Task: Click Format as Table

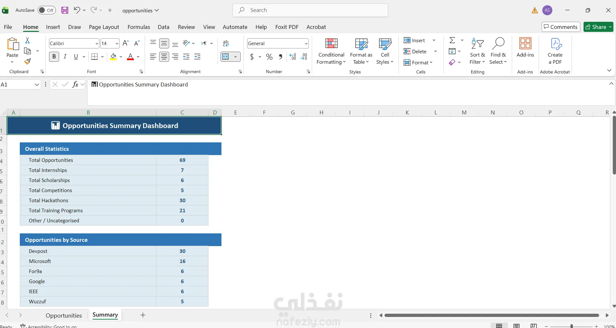Action: (361, 51)
